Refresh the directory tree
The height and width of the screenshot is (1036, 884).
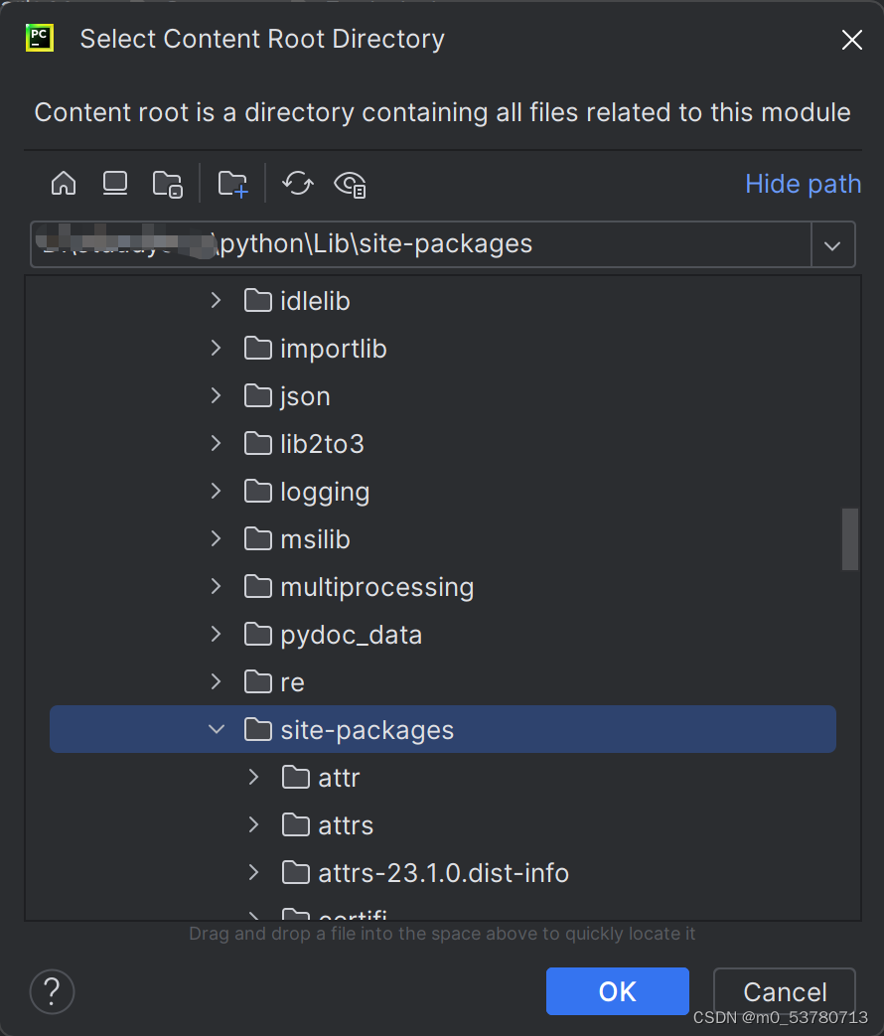pos(298,184)
